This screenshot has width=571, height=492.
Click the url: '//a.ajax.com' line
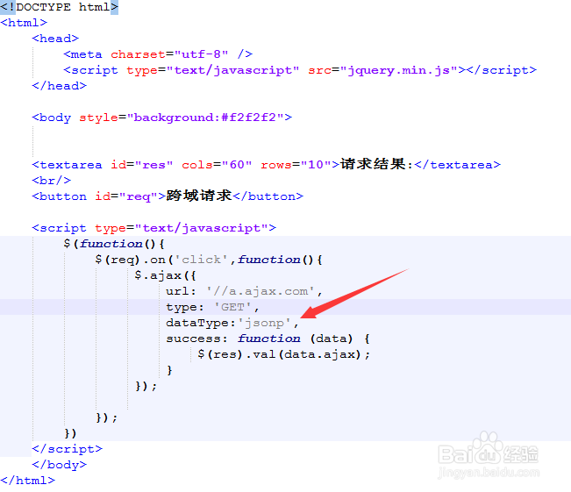click(x=244, y=291)
